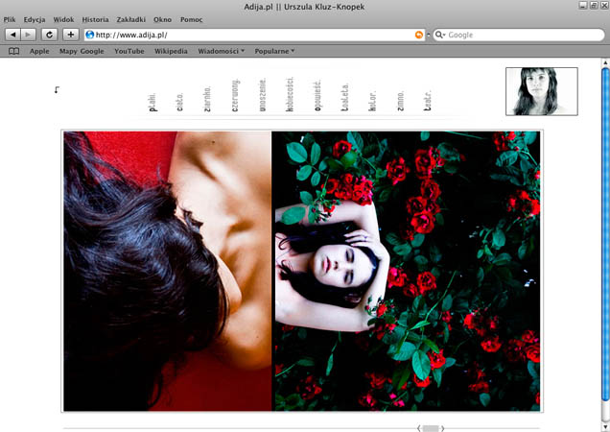The image size is (610, 432).
Task: Open the 'czerwony.' gallery link
Action: [235, 96]
